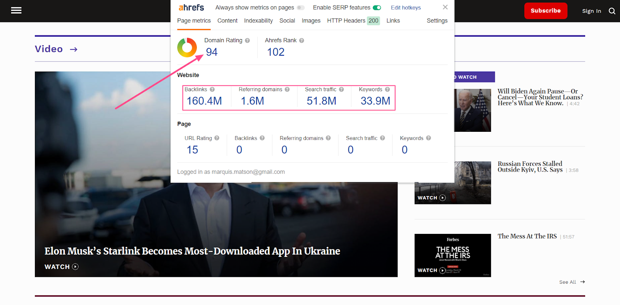Switch to the Links tab
The image size is (620, 305).
click(x=393, y=20)
